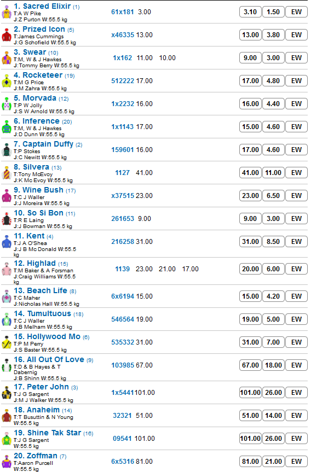Click Captain Duffy's dark striped silks icon
The height and width of the screenshot is (472, 311).
coord(7,151)
